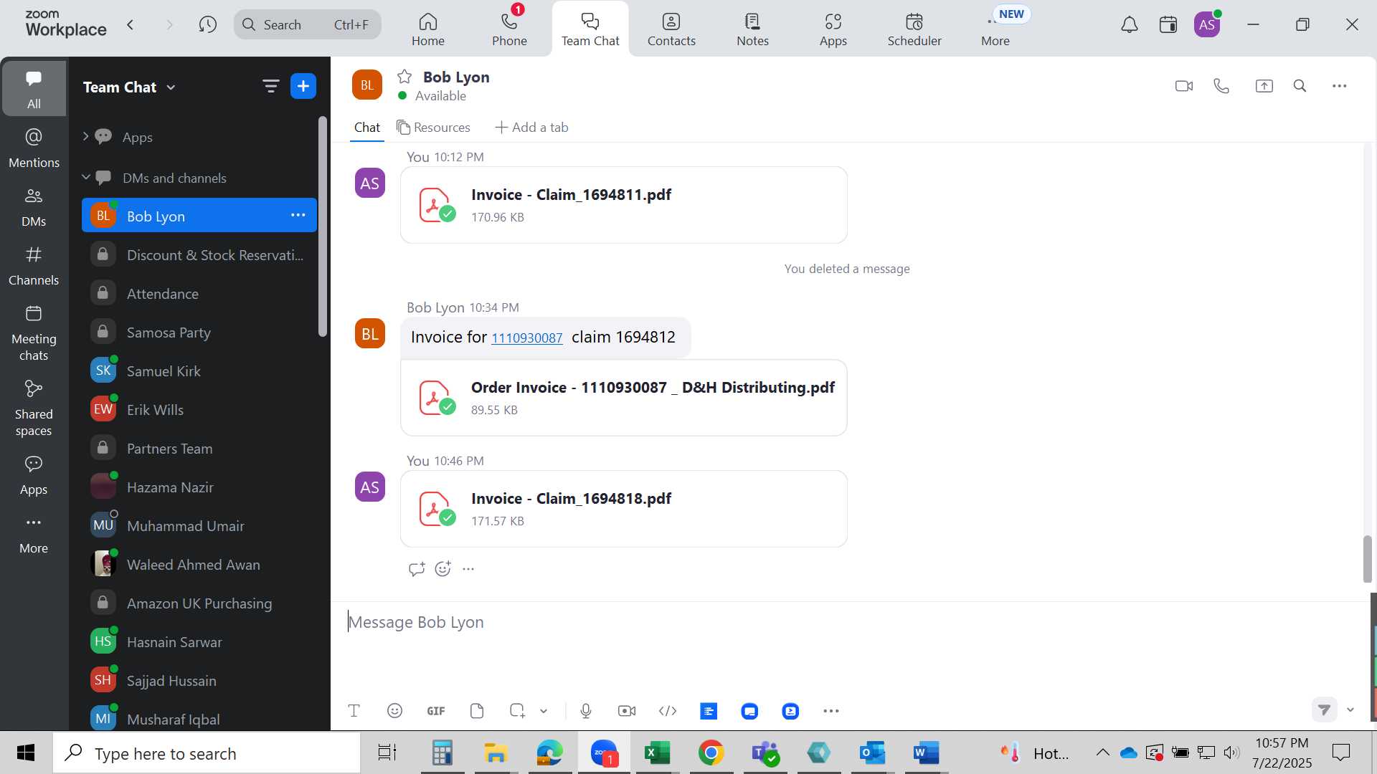Open Invoice - Claim_1694811.pdf attachment
The height and width of the screenshot is (774, 1377).
624,205
